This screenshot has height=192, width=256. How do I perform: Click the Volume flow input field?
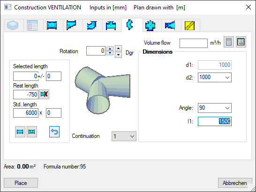coord(194,43)
